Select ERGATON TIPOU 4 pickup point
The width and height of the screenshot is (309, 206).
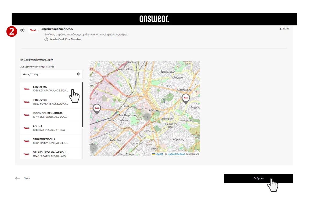[50, 141]
